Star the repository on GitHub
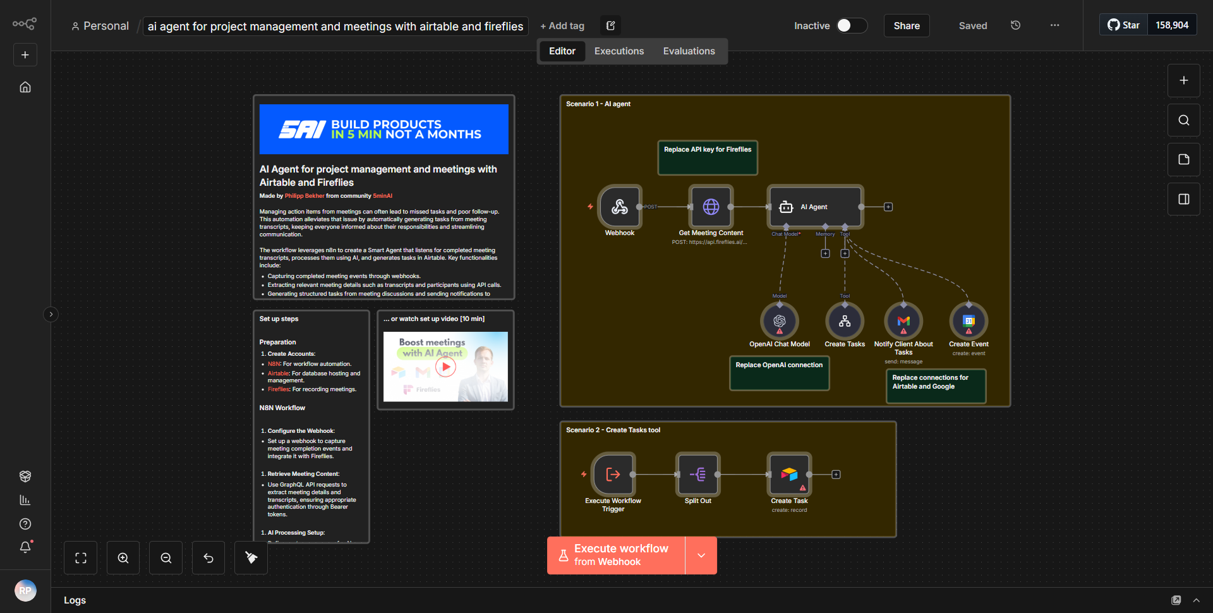The width and height of the screenshot is (1213, 613). 1123,25
